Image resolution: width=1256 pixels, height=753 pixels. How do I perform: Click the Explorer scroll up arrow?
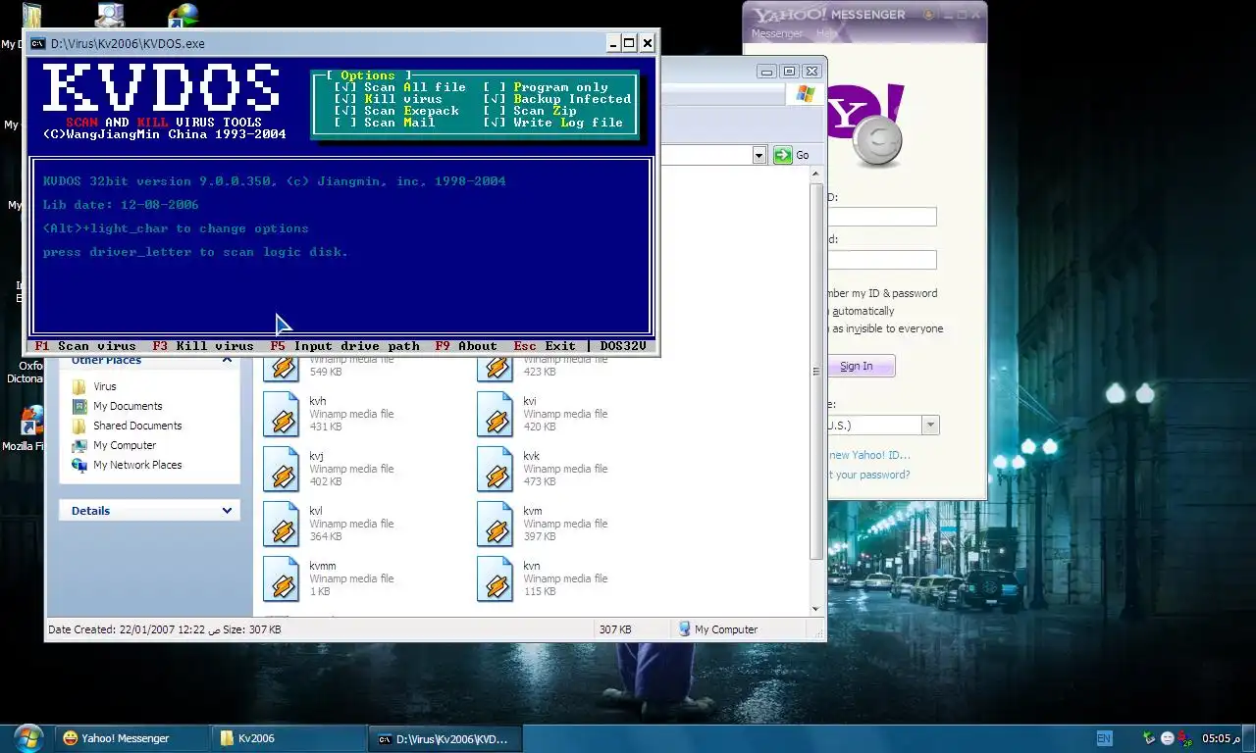pyautogui.click(x=815, y=175)
